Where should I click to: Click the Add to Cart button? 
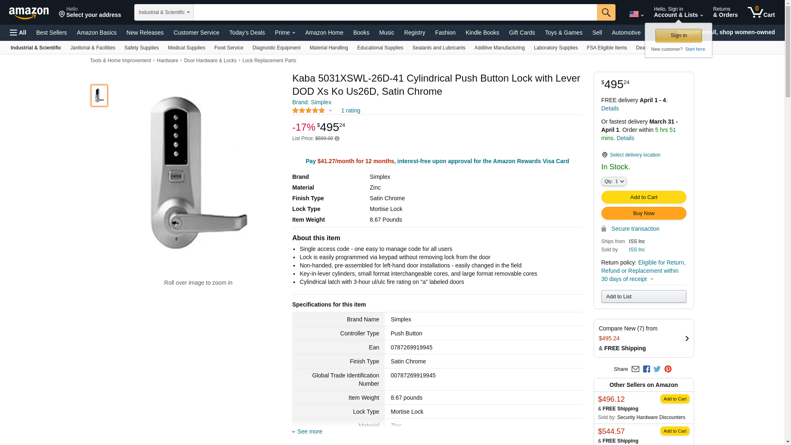tap(644, 197)
